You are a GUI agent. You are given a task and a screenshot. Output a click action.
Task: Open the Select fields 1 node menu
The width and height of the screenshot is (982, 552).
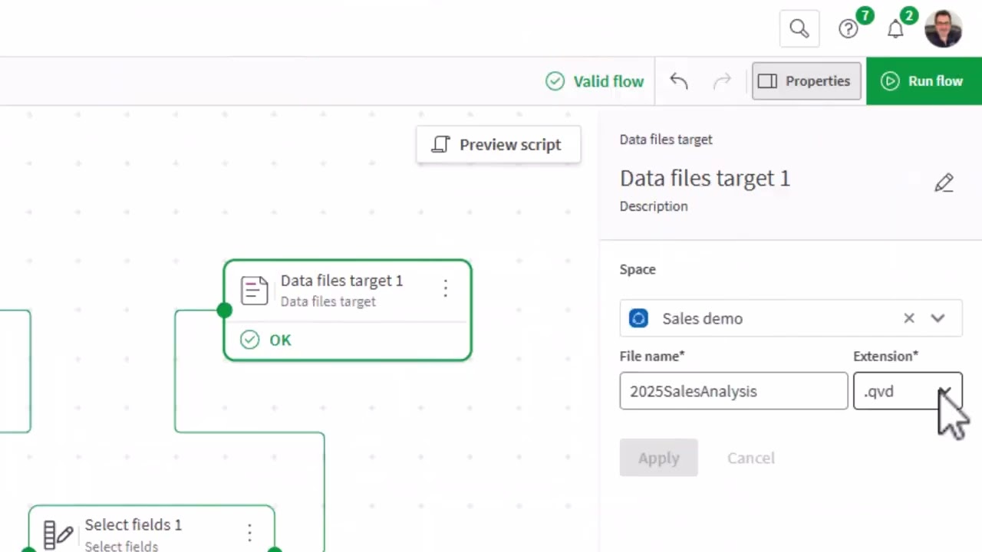249,532
